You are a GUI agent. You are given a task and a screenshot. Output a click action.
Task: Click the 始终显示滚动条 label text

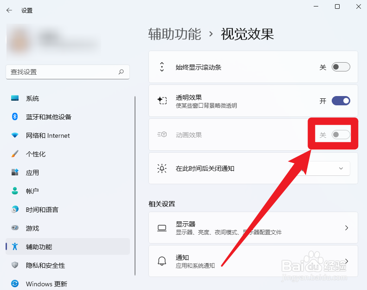coord(199,67)
